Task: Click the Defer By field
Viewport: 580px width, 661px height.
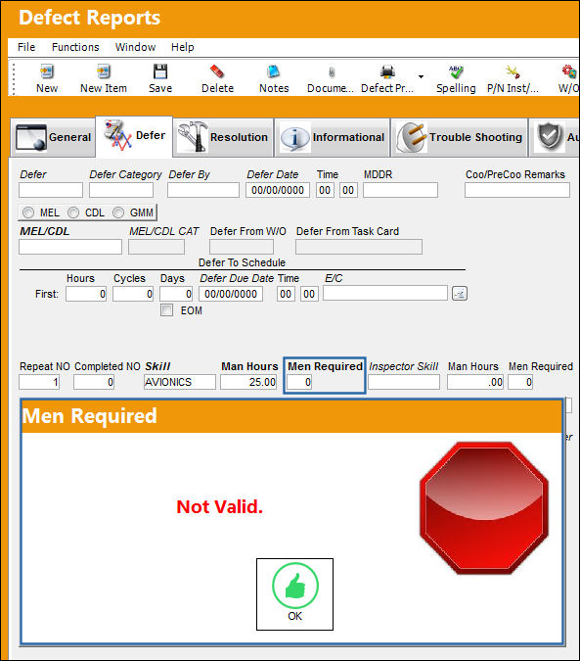Action: pos(203,190)
